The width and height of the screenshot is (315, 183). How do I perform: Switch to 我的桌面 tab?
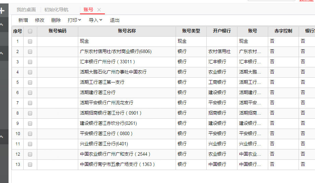pyautogui.click(x=26, y=10)
